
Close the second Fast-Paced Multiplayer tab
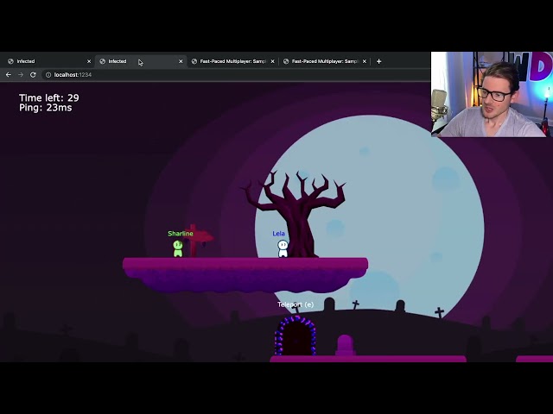pyautogui.click(x=365, y=61)
